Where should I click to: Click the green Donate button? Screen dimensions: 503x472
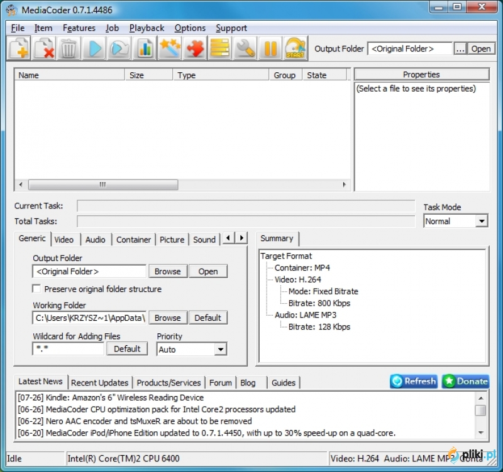[465, 381]
